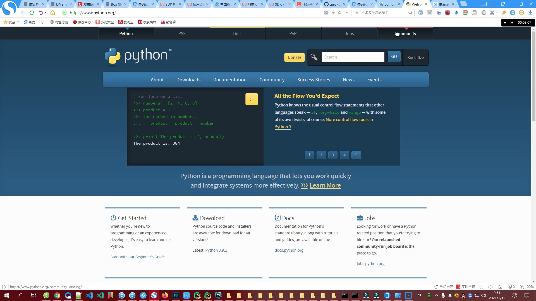This screenshot has width=536, height=301.
Task: Click the lightning speed-mode icon
Action: [333, 13]
